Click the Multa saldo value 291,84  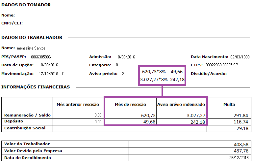(x=241, y=115)
